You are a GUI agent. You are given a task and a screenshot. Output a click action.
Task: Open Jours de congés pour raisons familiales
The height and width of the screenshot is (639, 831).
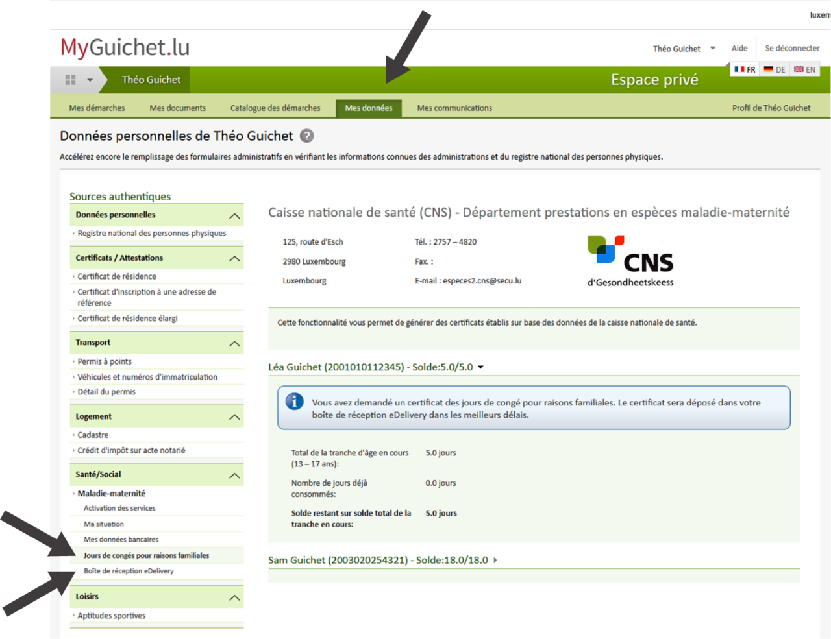coord(146,555)
